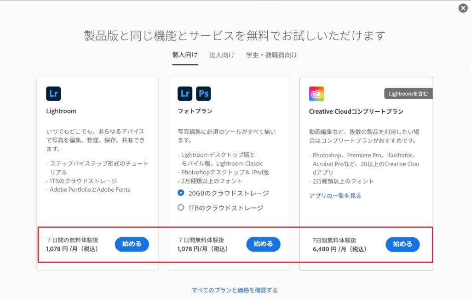
Task: Click the Creative Cloud rainbow icon
Action: [316, 94]
